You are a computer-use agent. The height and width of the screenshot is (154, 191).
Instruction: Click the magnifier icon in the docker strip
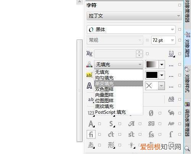(x=187, y=148)
